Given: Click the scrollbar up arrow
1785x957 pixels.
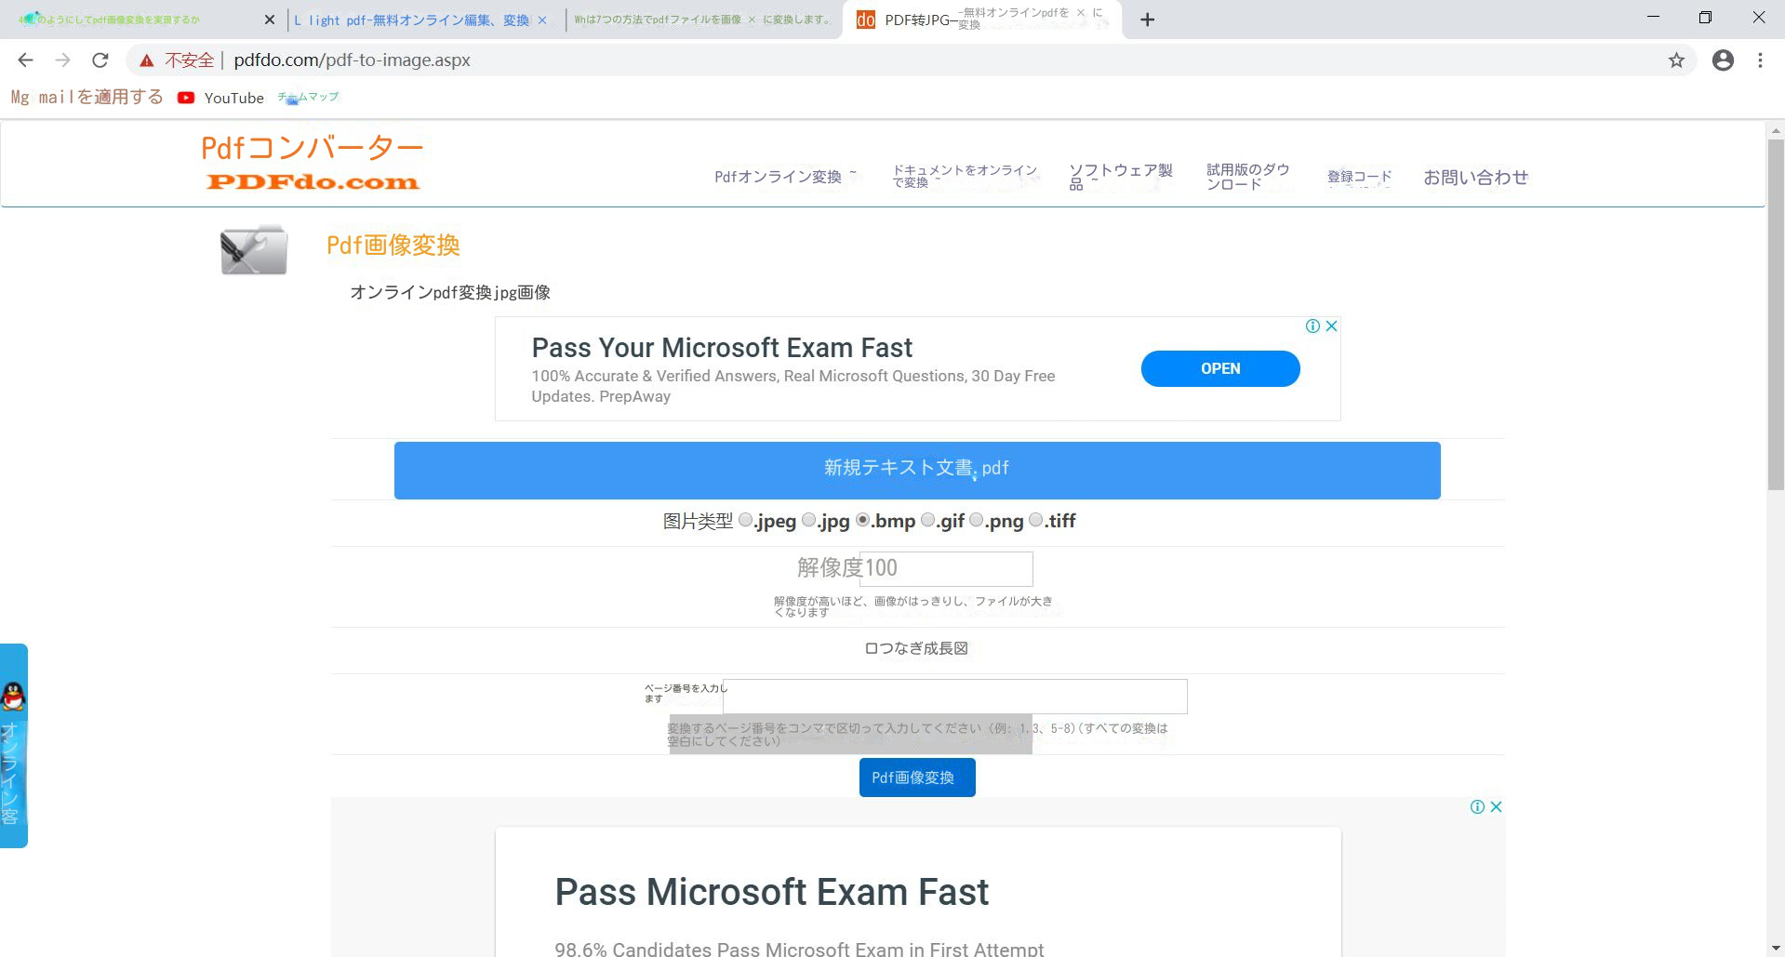Looking at the screenshot, I should click(1776, 130).
